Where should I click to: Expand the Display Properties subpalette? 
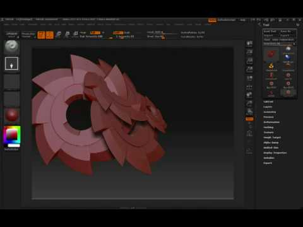pos(275,153)
